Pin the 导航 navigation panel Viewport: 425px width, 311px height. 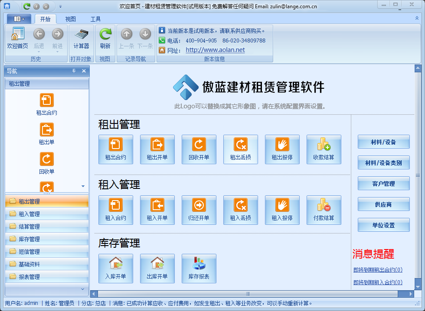[74, 71]
